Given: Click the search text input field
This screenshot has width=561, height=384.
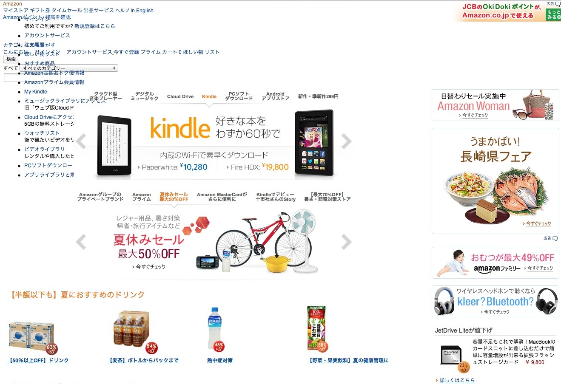Looking at the screenshot, I should click(x=32, y=78).
